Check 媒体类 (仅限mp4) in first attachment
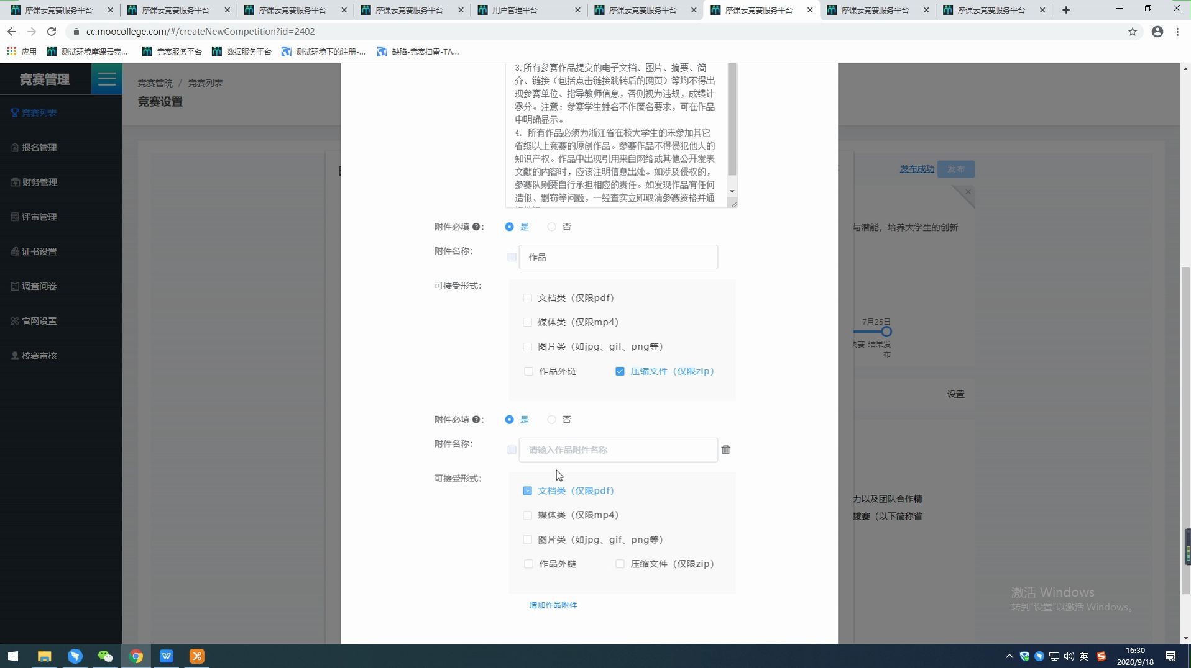This screenshot has height=668, width=1191. (527, 322)
